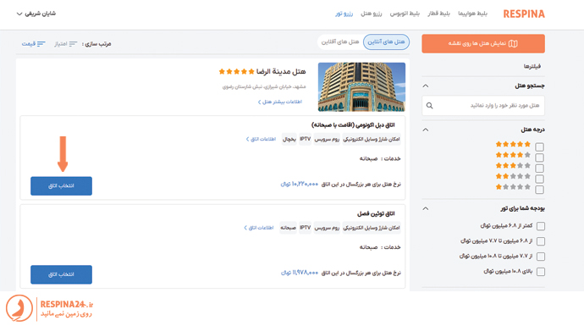Click the map icon on the orange button
The height and width of the screenshot is (326, 584).
pos(513,43)
